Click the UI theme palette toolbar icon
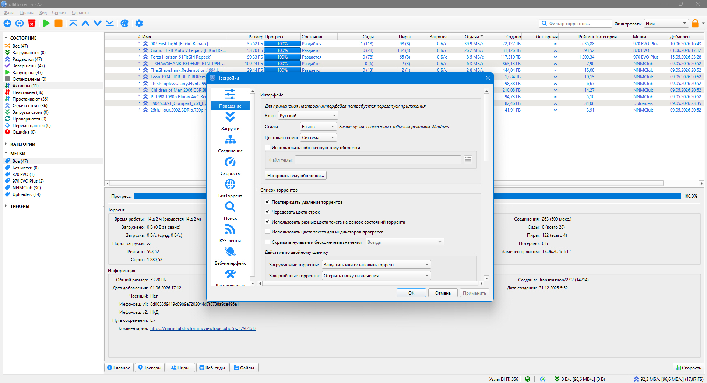The height and width of the screenshot is (383, 707). 124,23
